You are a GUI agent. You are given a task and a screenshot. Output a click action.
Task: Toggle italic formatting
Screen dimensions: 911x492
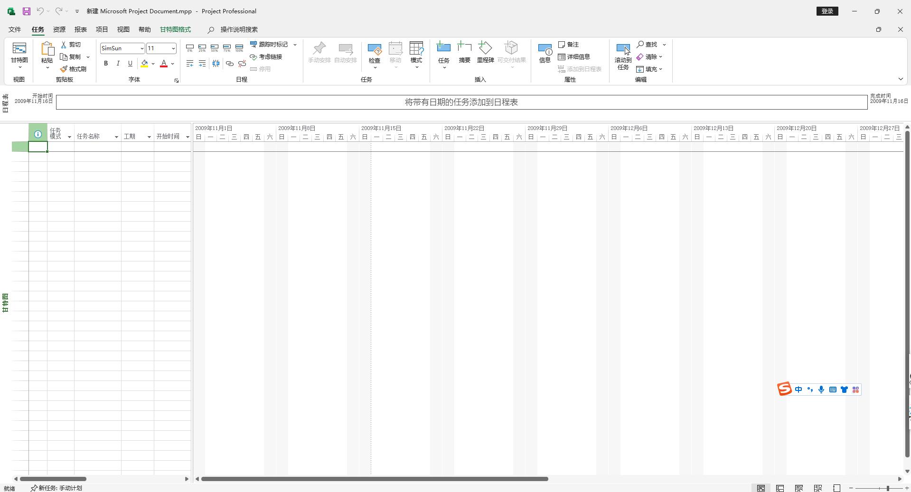118,63
